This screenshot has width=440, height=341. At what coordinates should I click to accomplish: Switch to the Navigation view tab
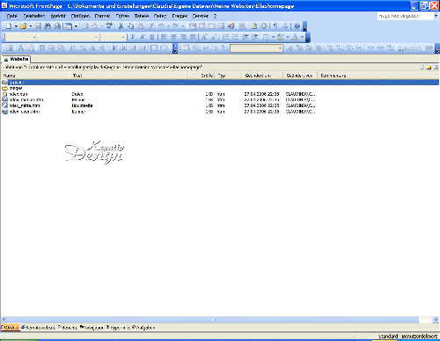tap(92, 328)
